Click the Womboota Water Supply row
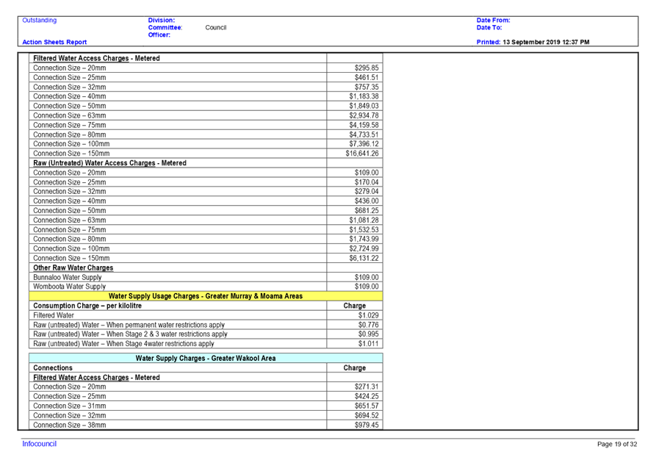The width and height of the screenshot is (656, 460). click(x=206, y=287)
